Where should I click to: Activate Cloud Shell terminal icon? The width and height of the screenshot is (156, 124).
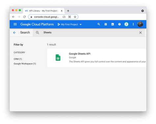click(x=113, y=24)
